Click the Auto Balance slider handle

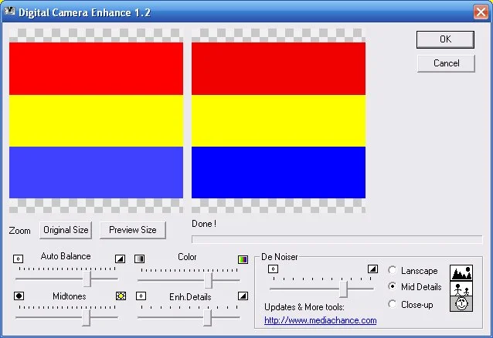87,279
